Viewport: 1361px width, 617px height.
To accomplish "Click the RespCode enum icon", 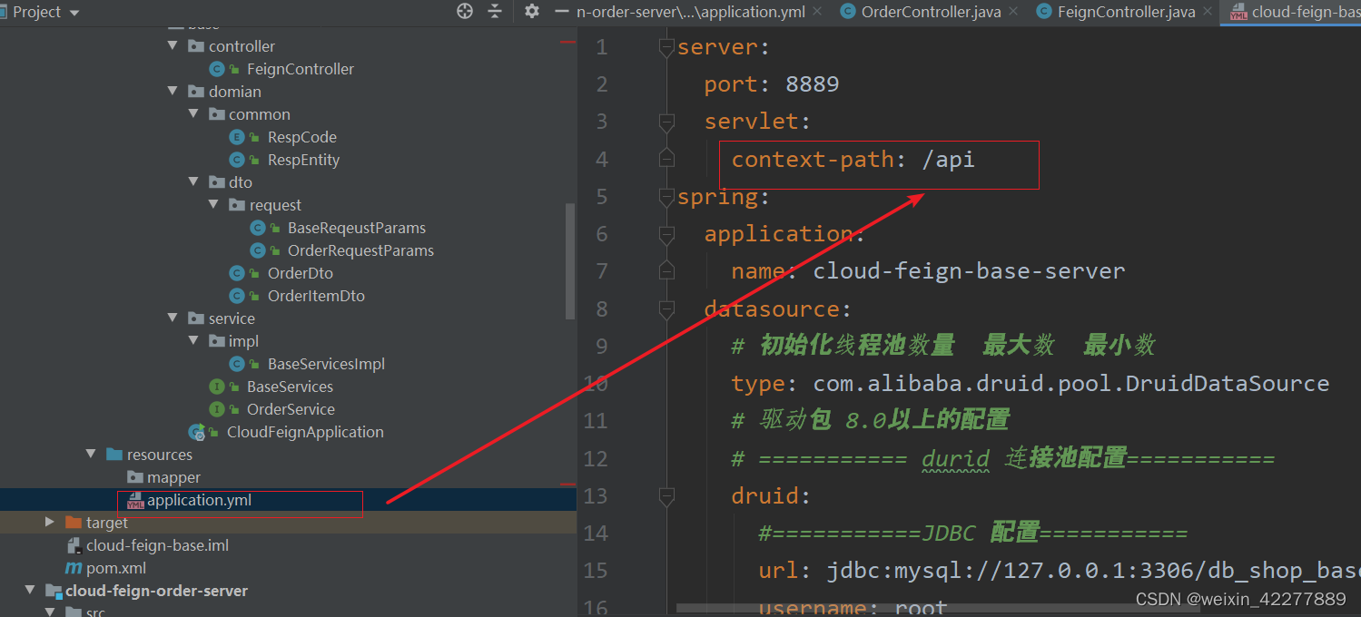I will tap(237, 137).
